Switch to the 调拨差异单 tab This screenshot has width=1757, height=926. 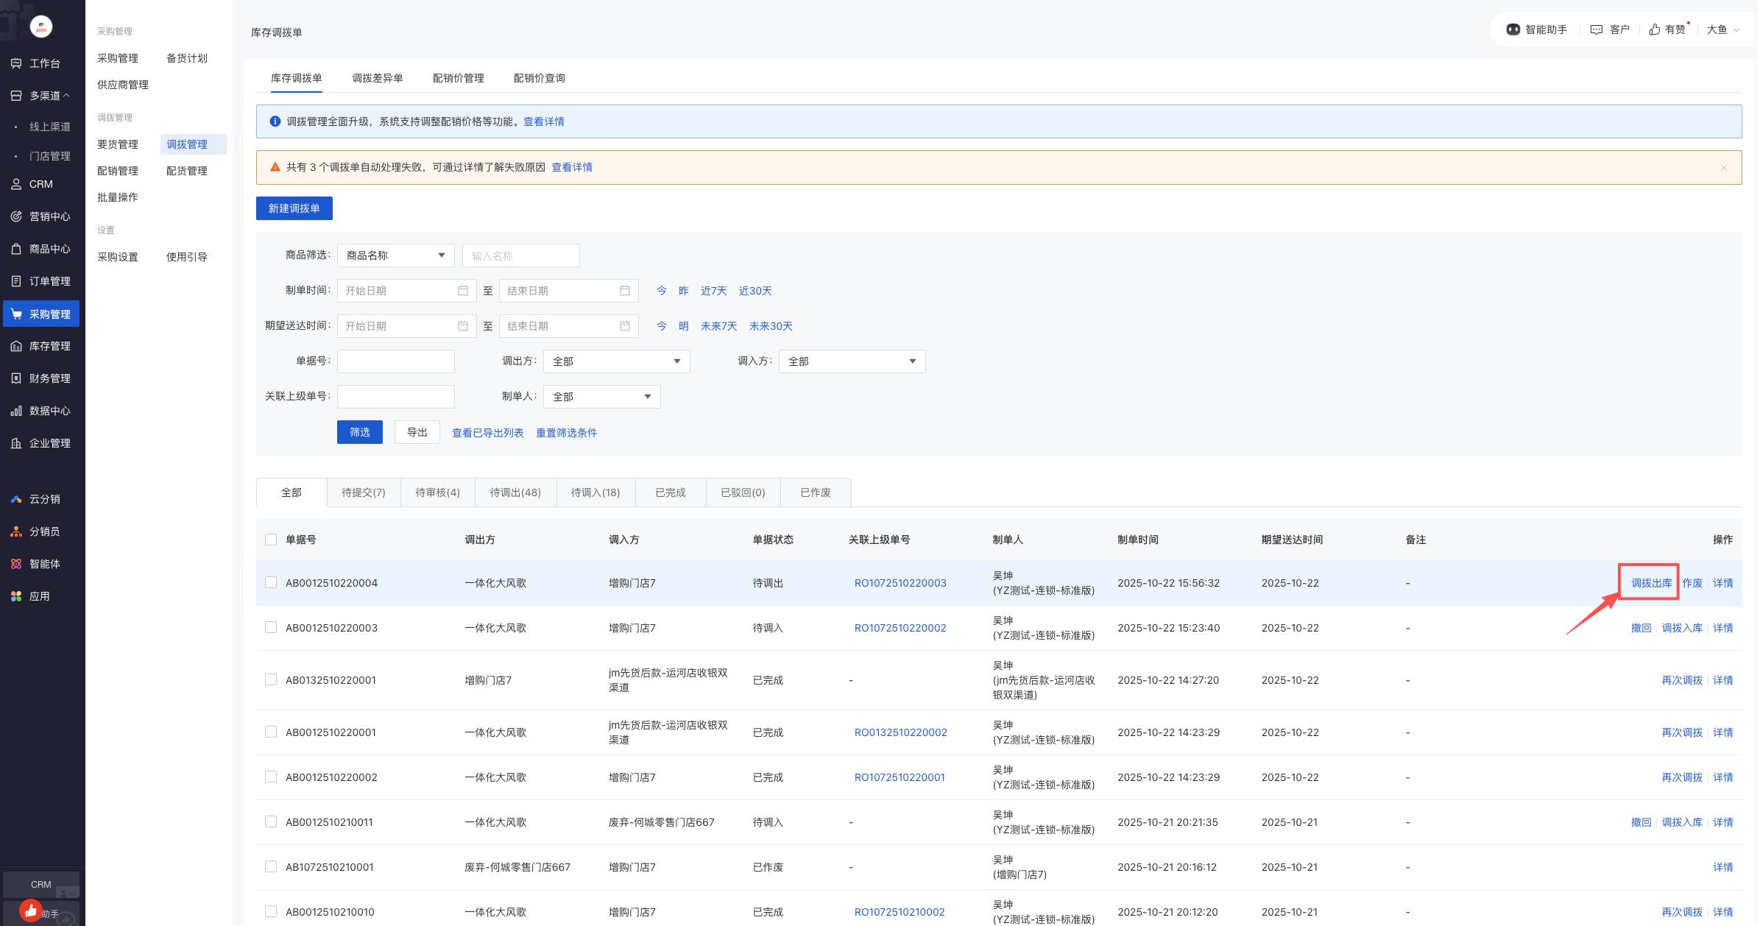pos(377,78)
